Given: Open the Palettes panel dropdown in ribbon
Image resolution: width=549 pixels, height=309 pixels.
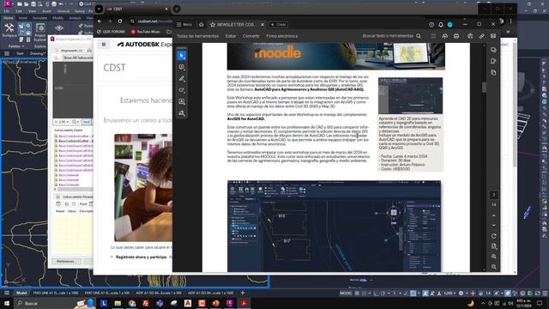Looking at the screenshot, I should (16, 46).
